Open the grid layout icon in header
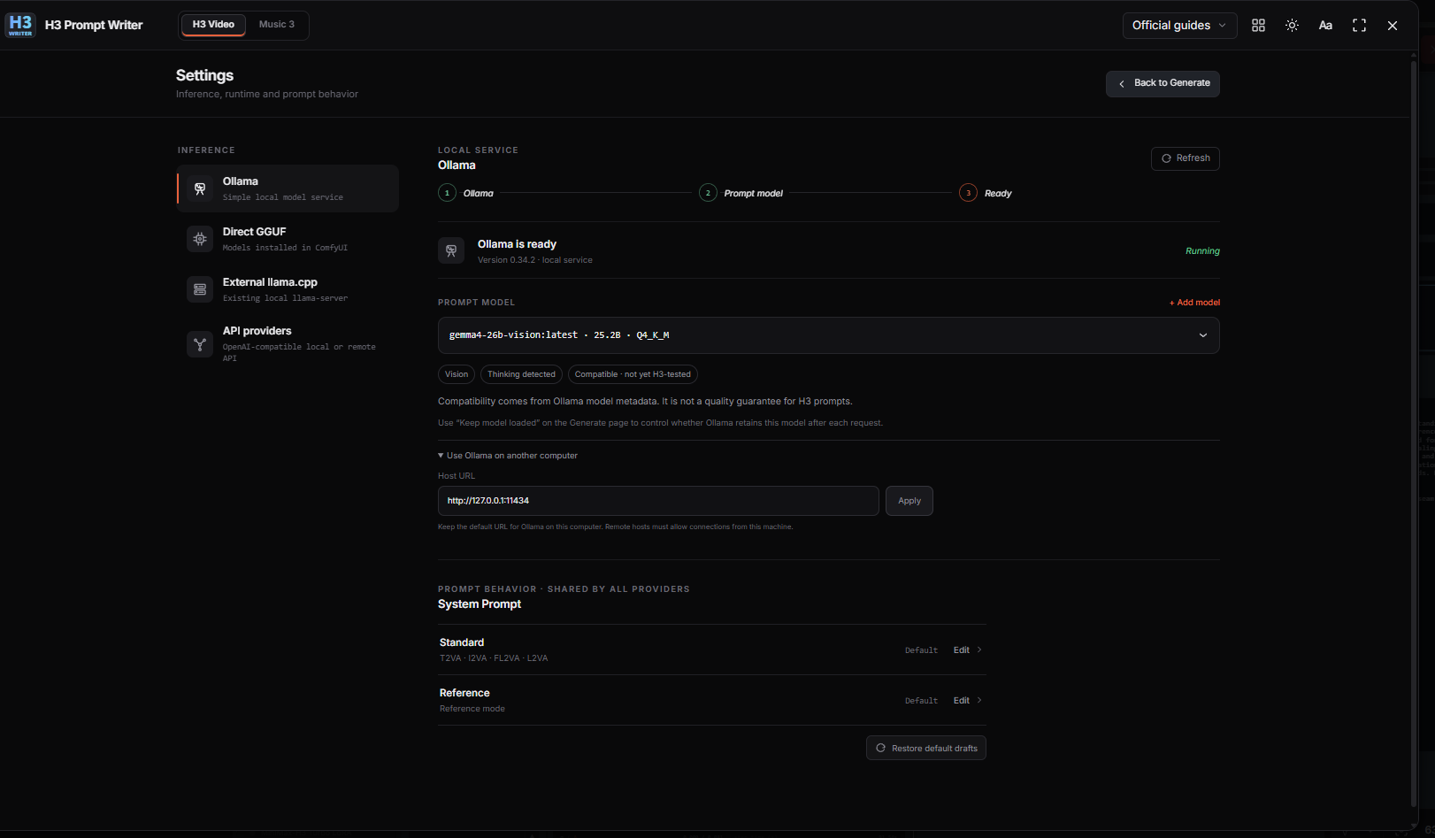This screenshot has height=838, width=1435. point(1258,26)
